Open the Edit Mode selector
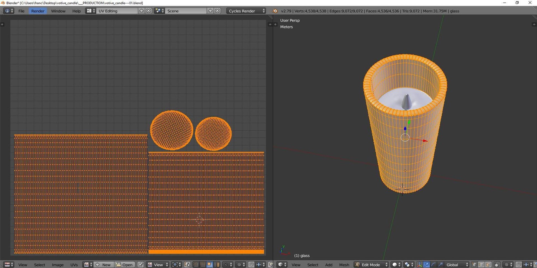This screenshot has height=268, width=537. point(371,265)
